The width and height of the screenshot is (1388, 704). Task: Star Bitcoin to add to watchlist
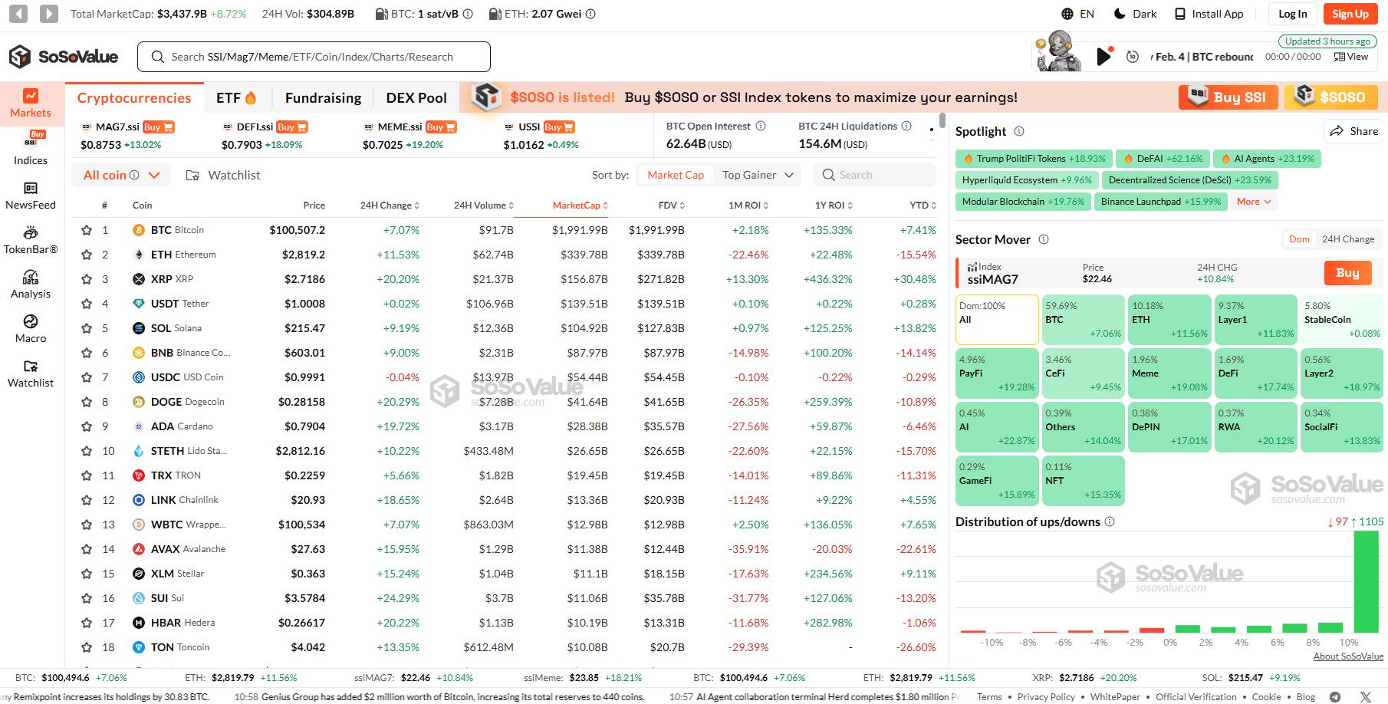(x=87, y=230)
